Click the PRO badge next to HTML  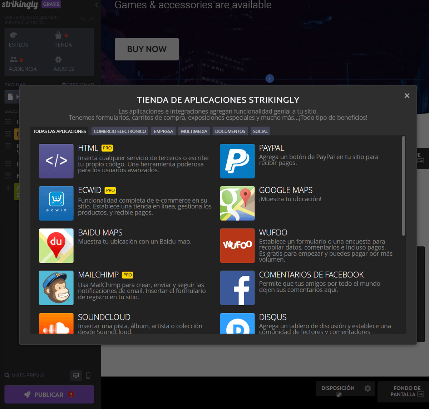(x=107, y=148)
